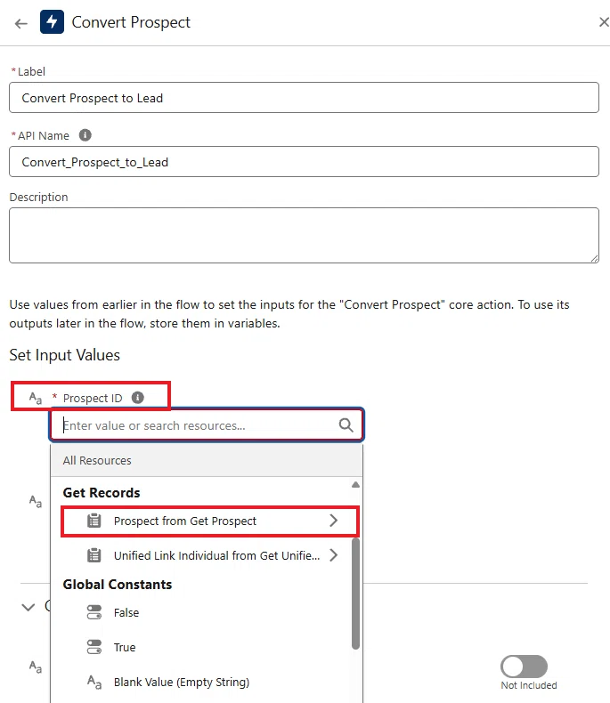
Task: Click into the Description text area
Action: [x=304, y=235]
